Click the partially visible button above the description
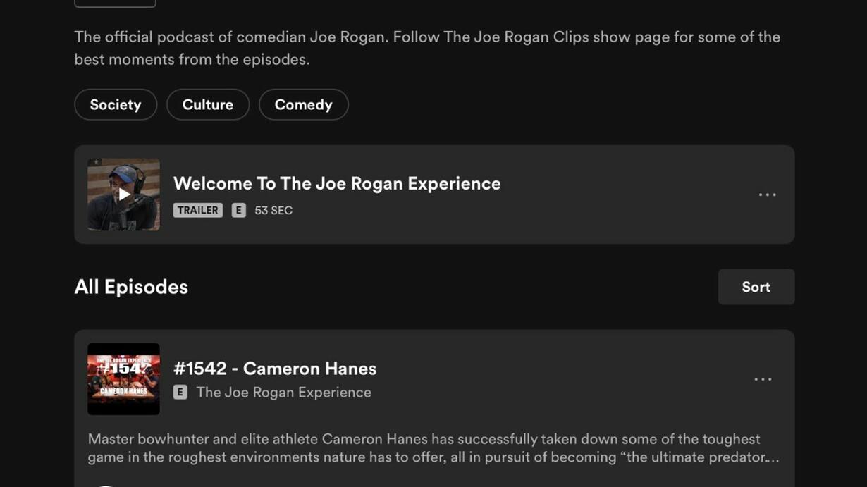Screen dimensions: 867x487 click(x=115, y=3)
